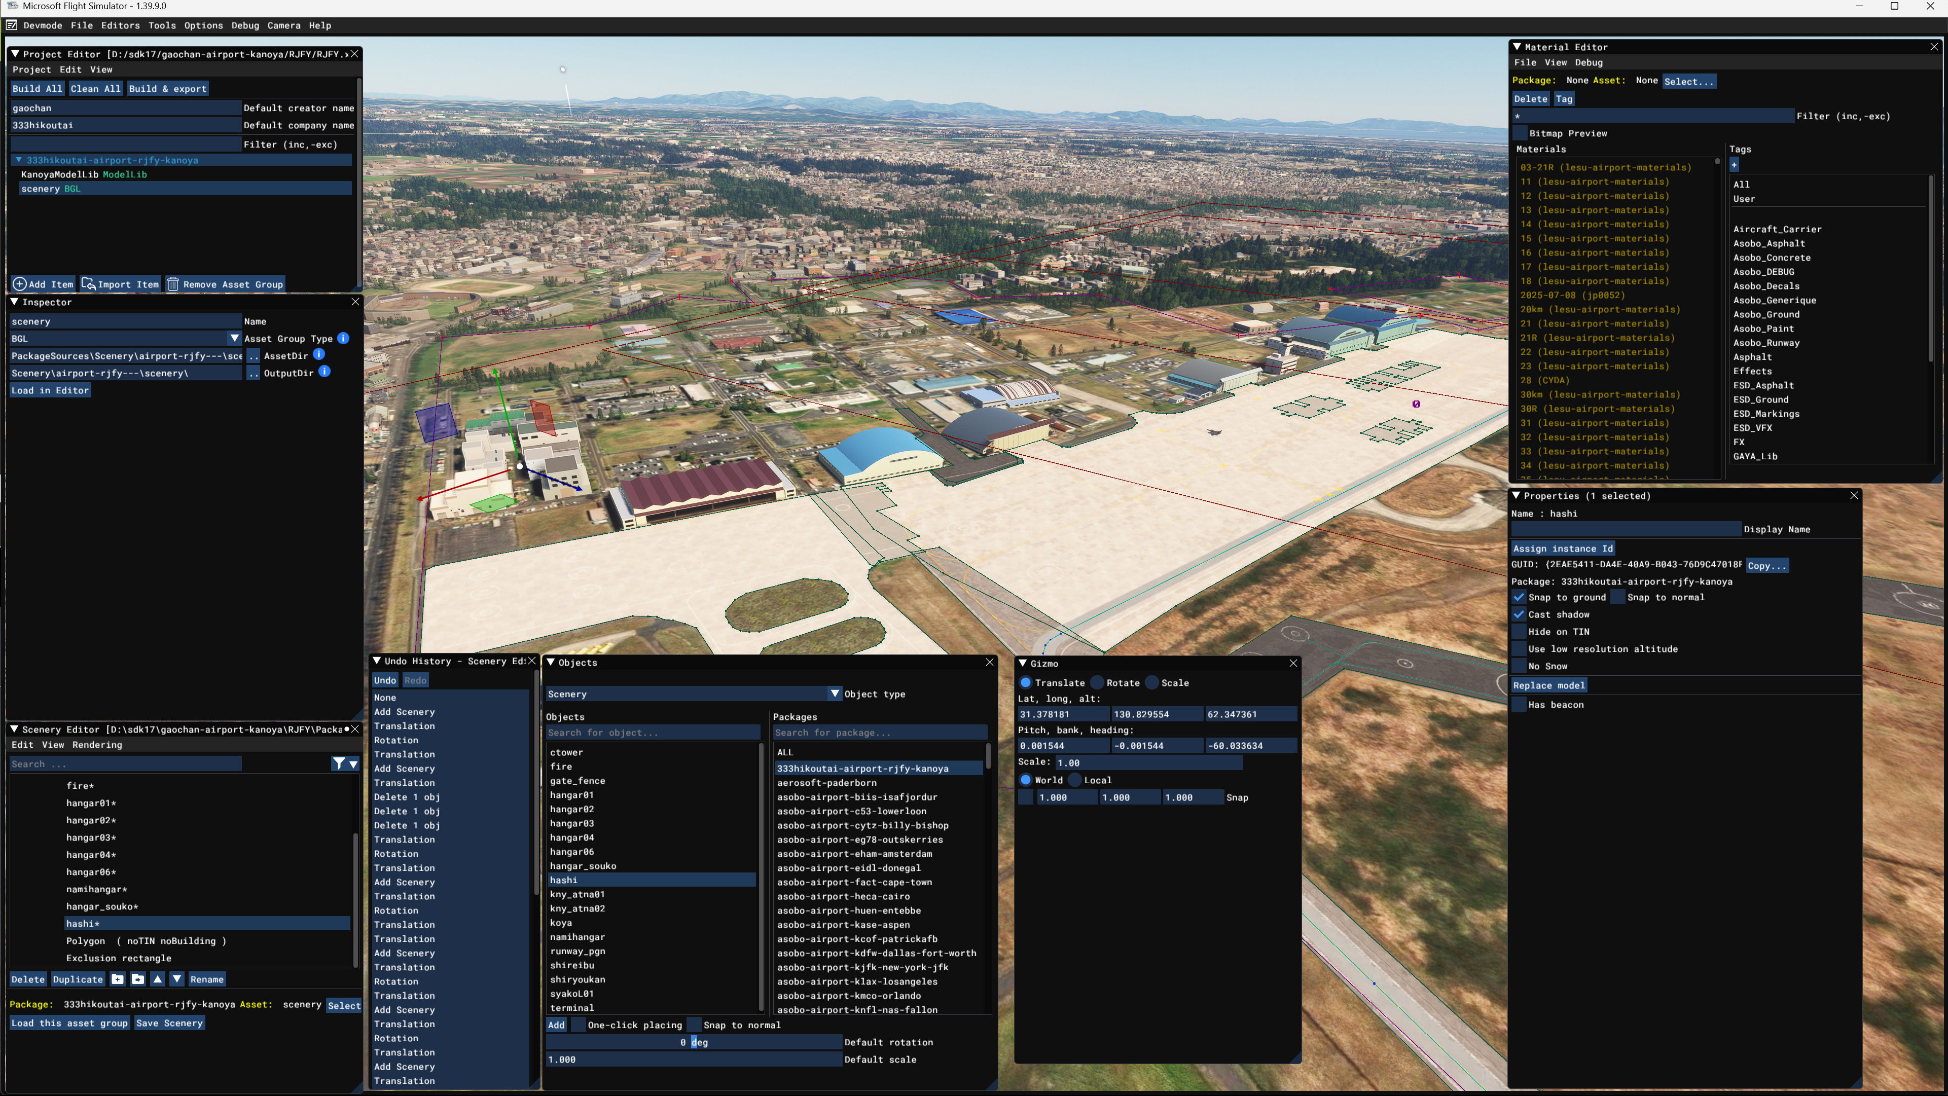Open the Asset Group Type dropdown
Image resolution: width=1948 pixels, height=1096 pixels.
[x=234, y=339]
